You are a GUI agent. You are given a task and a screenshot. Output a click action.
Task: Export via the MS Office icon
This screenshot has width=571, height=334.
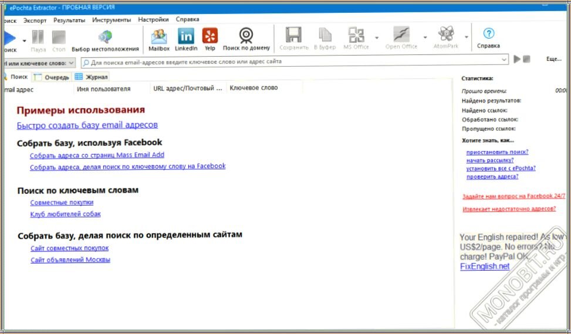[x=356, y=35]
